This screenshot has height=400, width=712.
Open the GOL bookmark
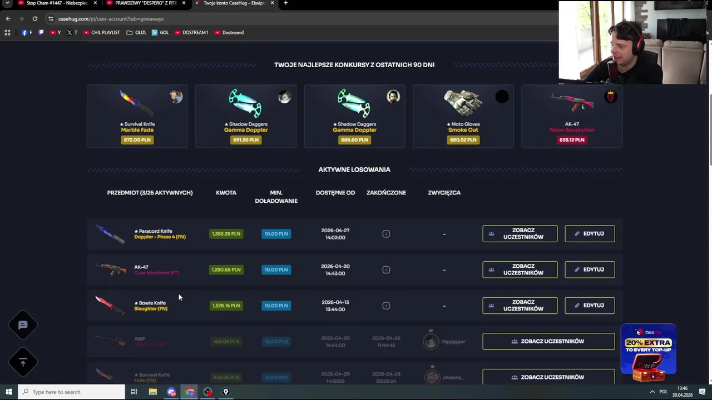point(160,32)
